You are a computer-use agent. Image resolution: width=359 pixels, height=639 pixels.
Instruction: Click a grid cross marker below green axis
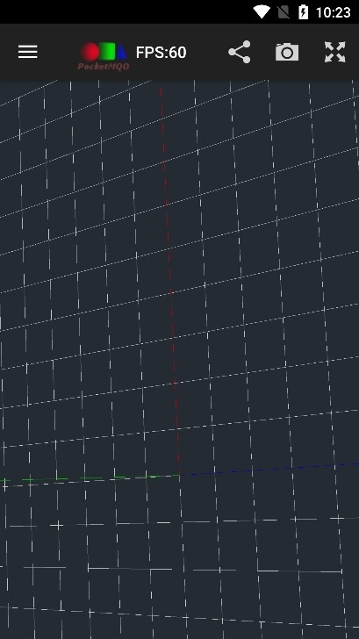pyautogui.click(x=57, y=525)
